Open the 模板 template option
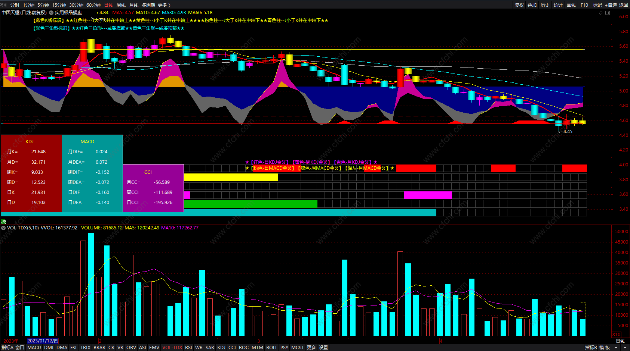This screenshot has width=630, height=351. click(605, 347)
